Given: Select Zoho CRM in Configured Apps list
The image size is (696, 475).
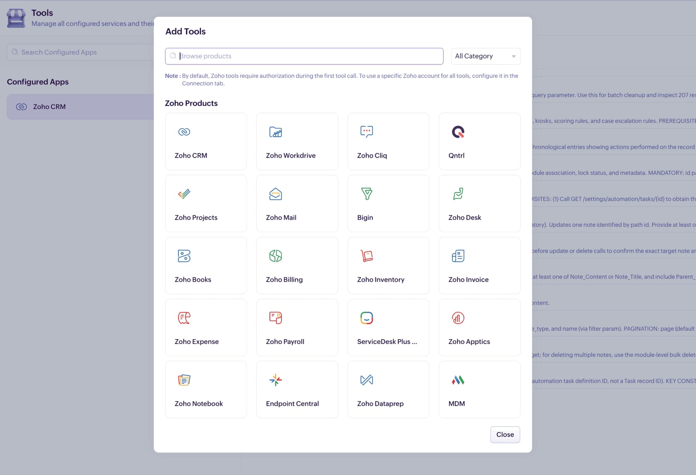Looking at the screenshot, I should (80, 107).
